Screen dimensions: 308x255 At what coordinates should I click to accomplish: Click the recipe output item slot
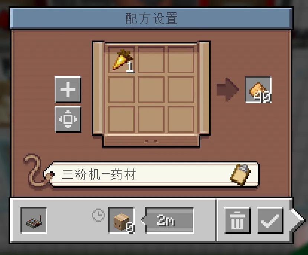[x=258, y=90]
